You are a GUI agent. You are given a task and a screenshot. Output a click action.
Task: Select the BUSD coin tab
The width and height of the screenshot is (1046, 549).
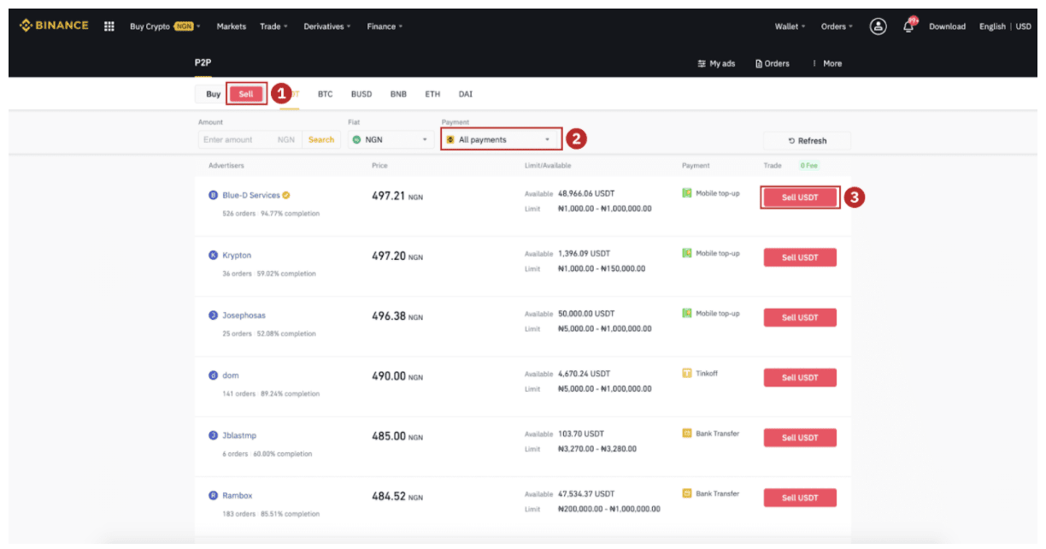click(x=361, y=94)
